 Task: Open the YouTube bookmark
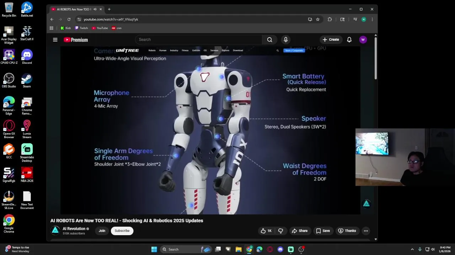click(100, 28)
